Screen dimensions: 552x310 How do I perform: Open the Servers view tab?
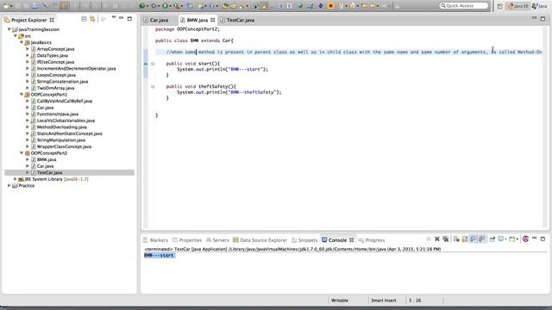217,240
